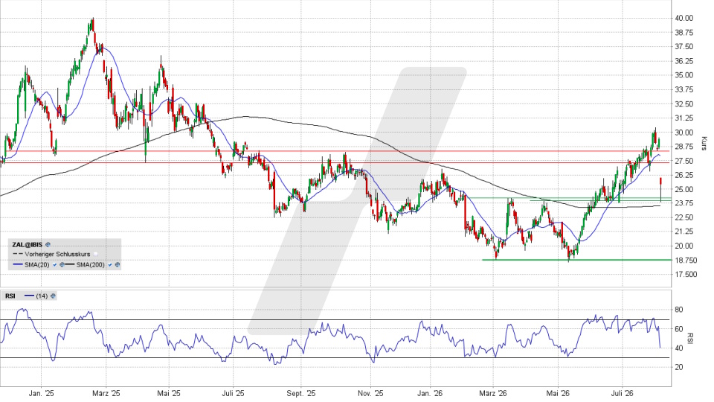
Task: Click the 36.25 price axis label
Action: click(684, 61)
